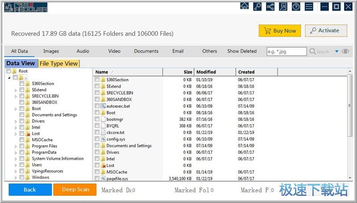Tick the checkbox next to bootmgr
Screen dimensions: 357x203
click(x=97, y=119)
